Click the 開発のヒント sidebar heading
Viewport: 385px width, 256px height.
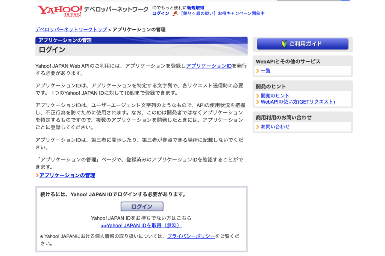(x=271, y=87)
